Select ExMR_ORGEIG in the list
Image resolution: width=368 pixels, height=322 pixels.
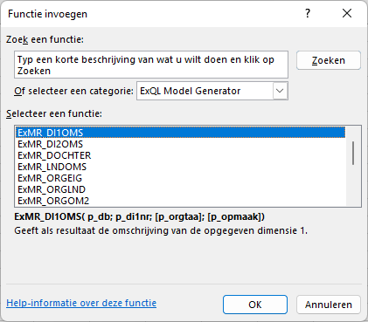click(x=180, y=178)
